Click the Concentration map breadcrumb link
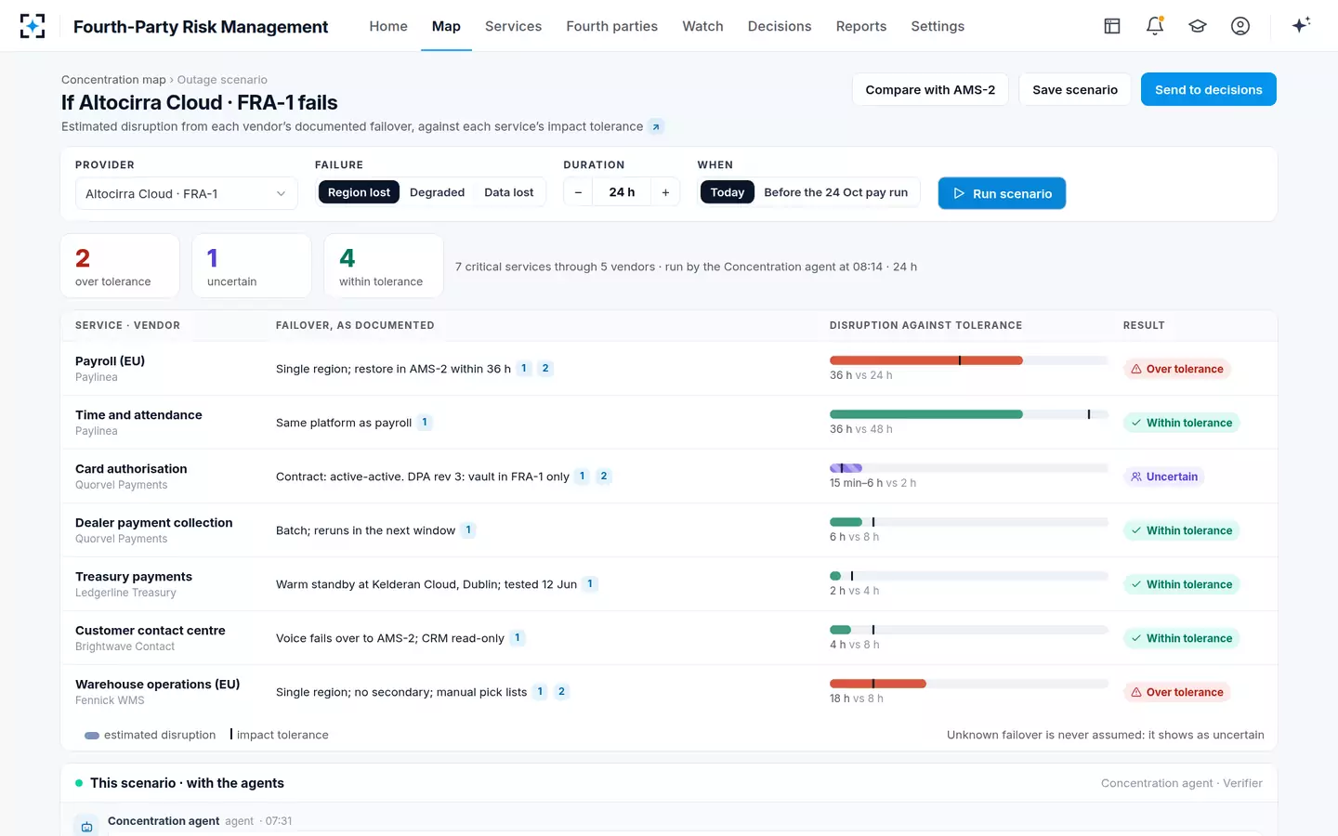 point(113,80)
